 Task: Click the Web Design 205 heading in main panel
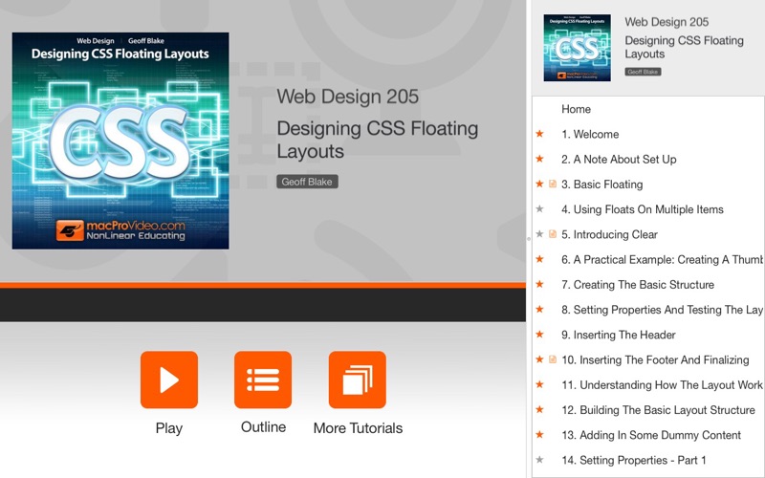pyautogui.click(x=347, y=97)
